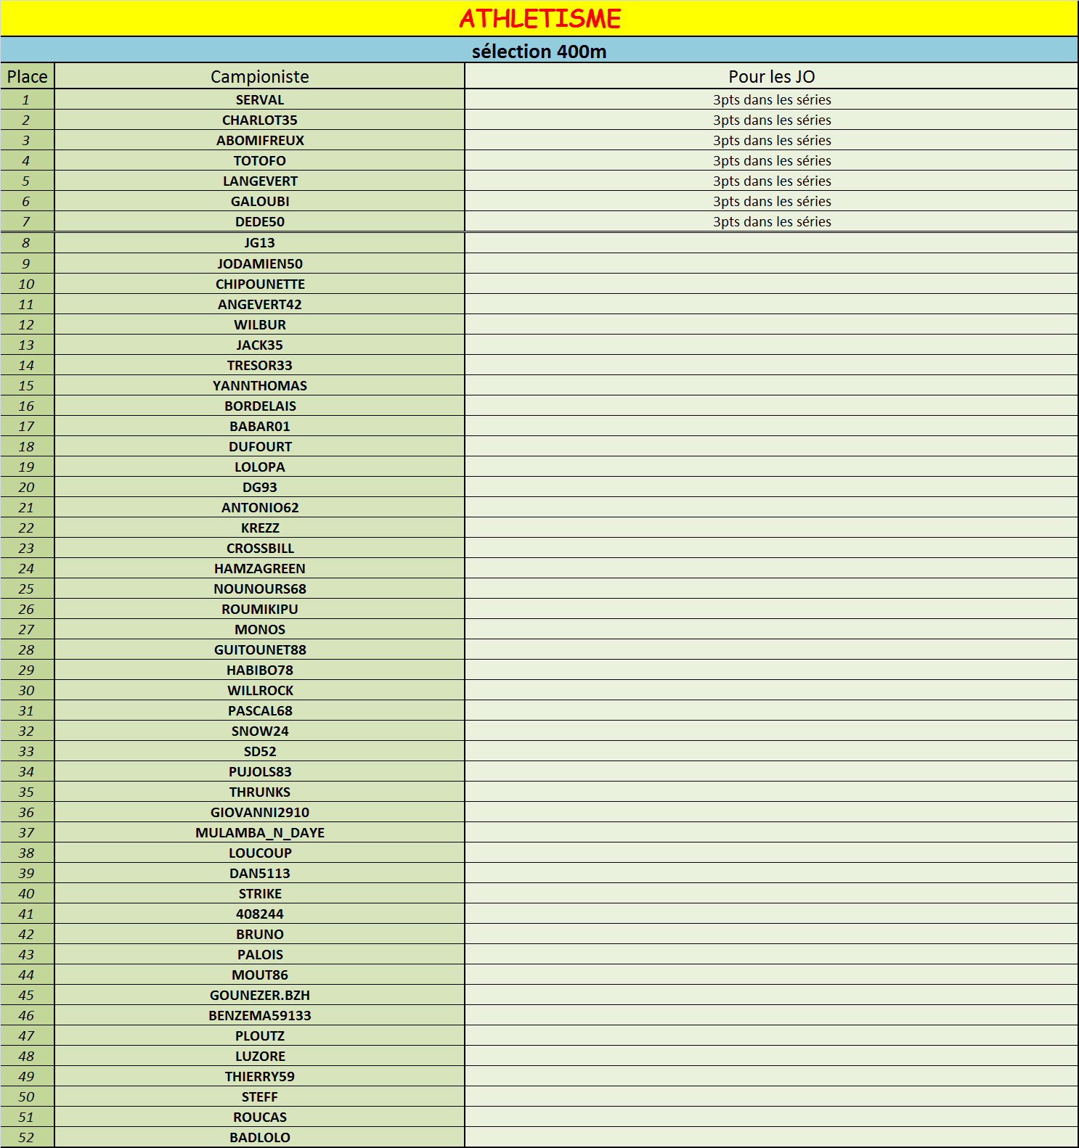This screenshot has height=1148, width=1079.
Task: Click the Pour les JO column header
Action: coord(771,77)
